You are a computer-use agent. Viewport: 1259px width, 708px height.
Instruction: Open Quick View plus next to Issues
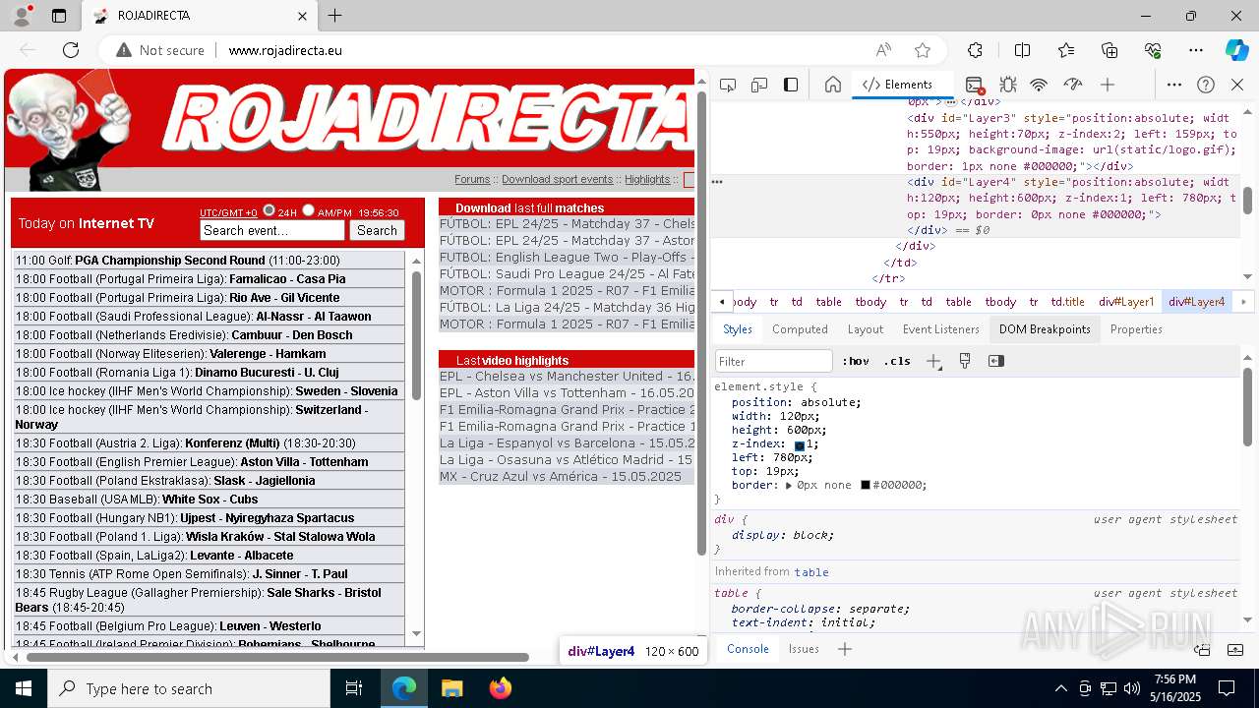click(x=844, y=649)
